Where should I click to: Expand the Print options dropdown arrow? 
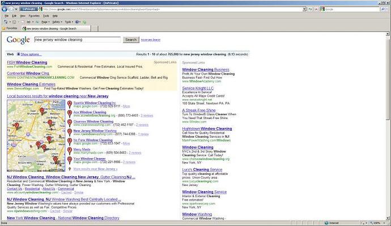tap(33, 22)
